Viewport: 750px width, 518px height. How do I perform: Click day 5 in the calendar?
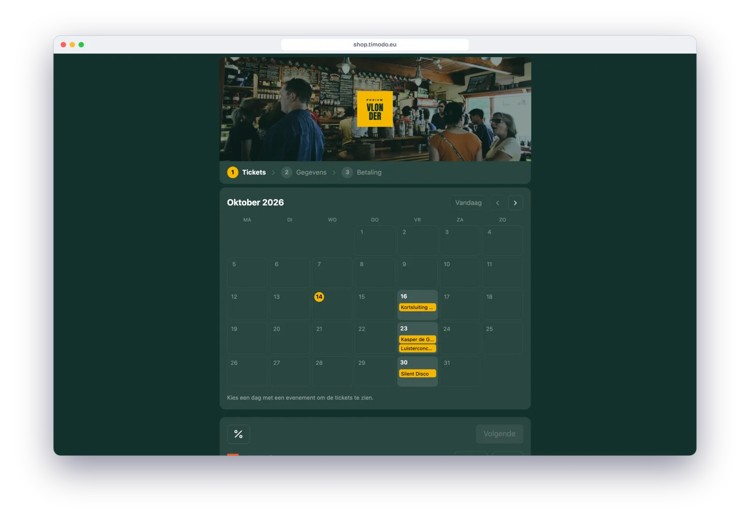pos(247,273)
